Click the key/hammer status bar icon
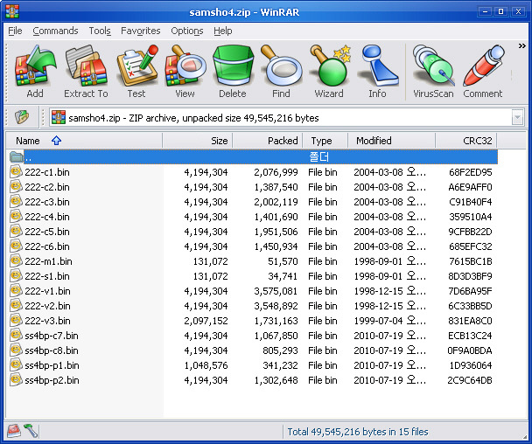532x444 pixels. click(31, 431)
